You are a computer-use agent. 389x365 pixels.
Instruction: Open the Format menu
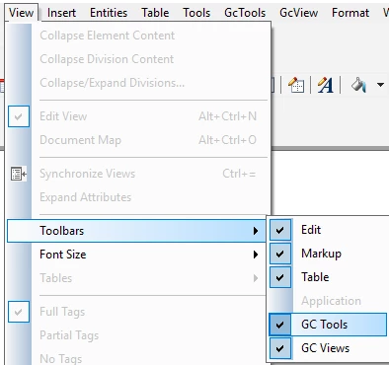pyautogui.click(x=350, y=13)
